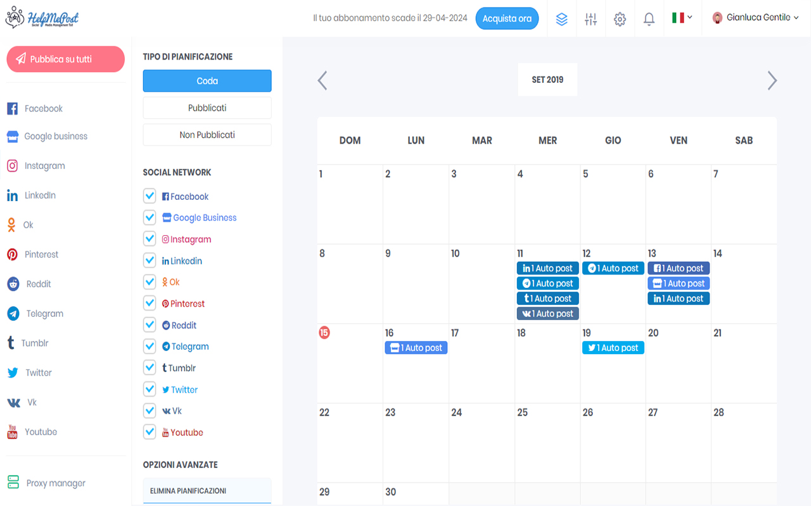Select the Coda planning type

207,81
